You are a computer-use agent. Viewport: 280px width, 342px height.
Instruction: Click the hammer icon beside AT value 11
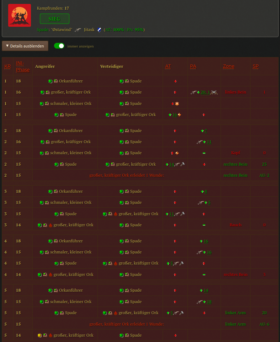183,214
